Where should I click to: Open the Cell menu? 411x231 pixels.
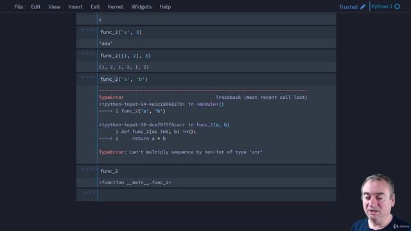point(95,7)
